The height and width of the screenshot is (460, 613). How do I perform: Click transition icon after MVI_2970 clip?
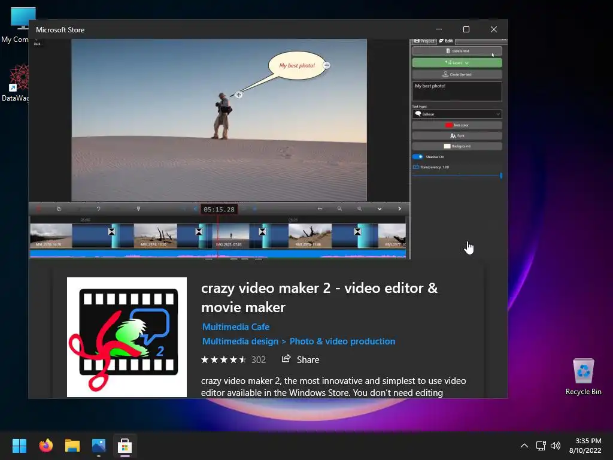click(x=112, y=232)
